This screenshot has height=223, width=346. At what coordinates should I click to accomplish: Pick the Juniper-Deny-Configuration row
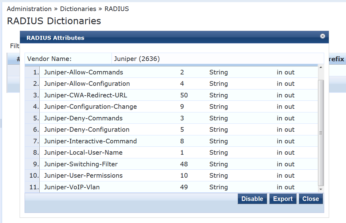coord(87,130)
